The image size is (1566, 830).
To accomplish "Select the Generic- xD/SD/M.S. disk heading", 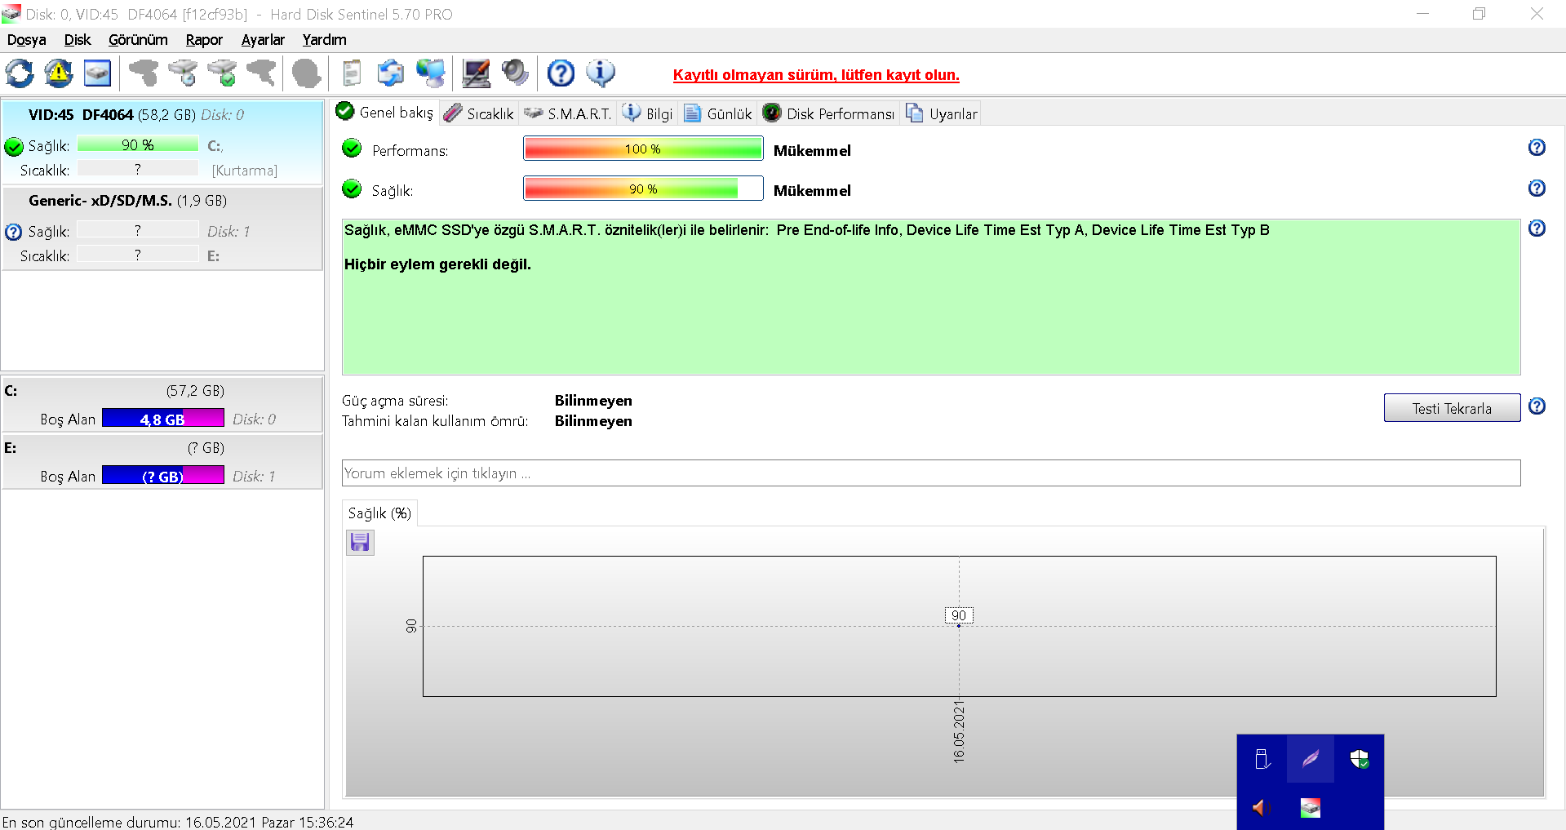I will pyautogui.click(x=127, y=201).
